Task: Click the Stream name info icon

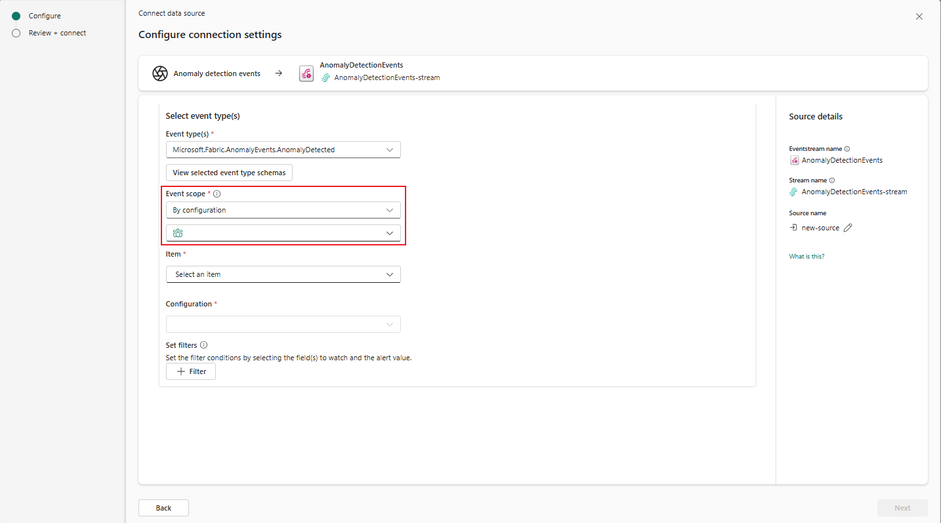Action: 832,180
